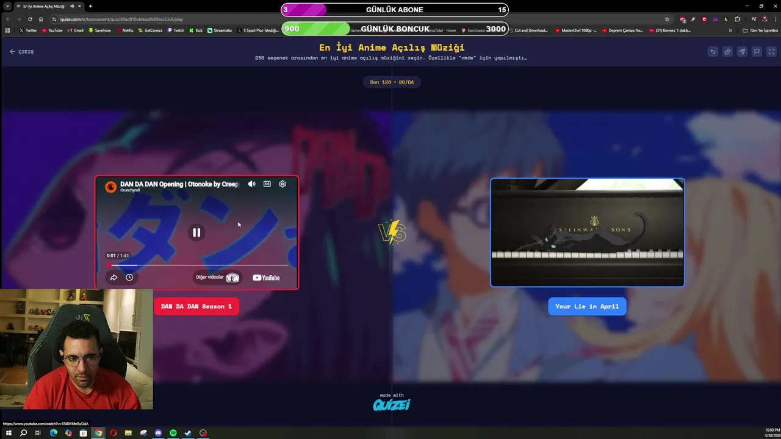Mute the tab using speaker icon
The width and height of the screenshot is (781, 439).
[72, 6]
